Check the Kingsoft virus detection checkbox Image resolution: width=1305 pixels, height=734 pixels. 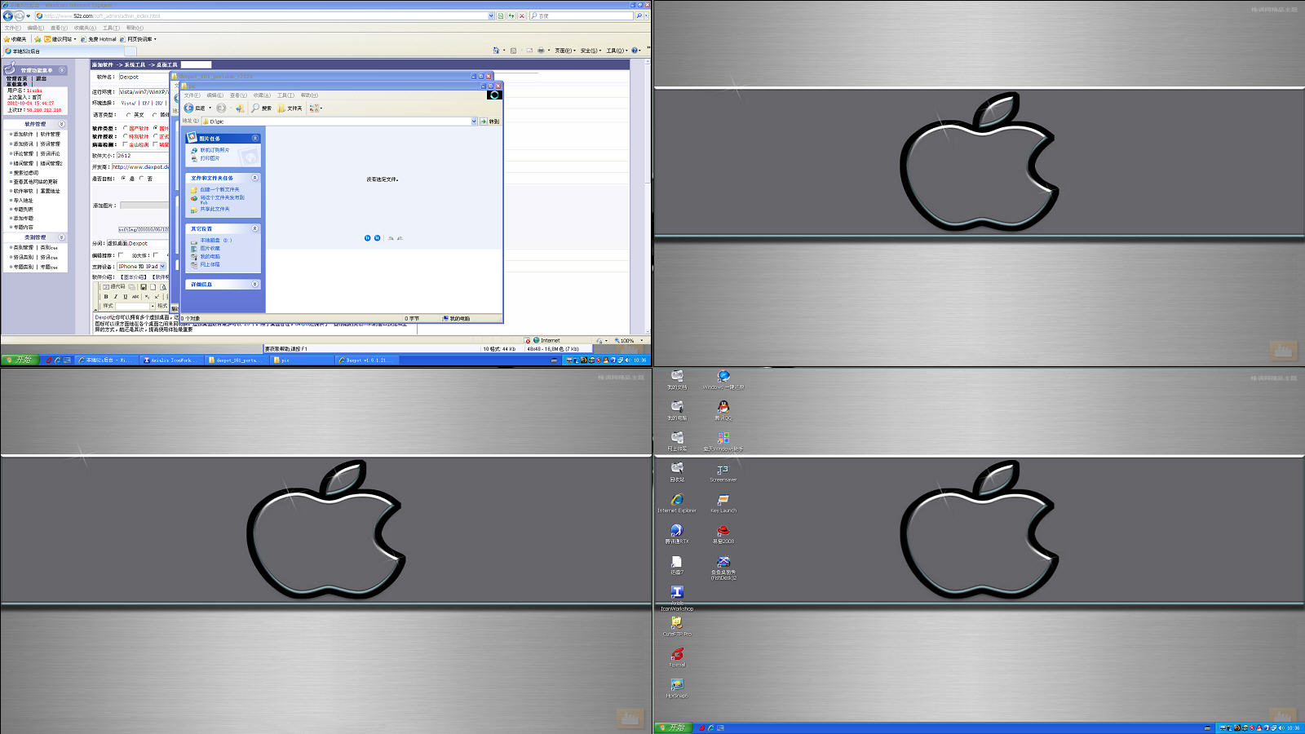[x=125, y=144]
